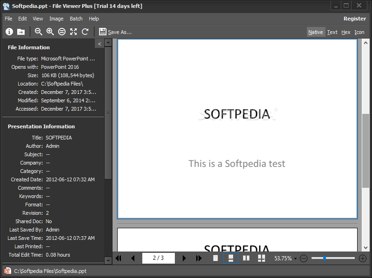Go to next page arrow
The width and height of the screenshot is (372, 278).
[x=184, y=258]
